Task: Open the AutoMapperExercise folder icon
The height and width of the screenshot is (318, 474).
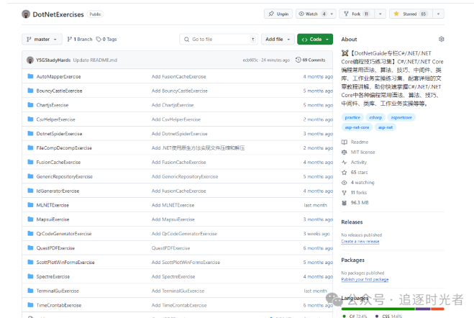Action: [30, 76]
